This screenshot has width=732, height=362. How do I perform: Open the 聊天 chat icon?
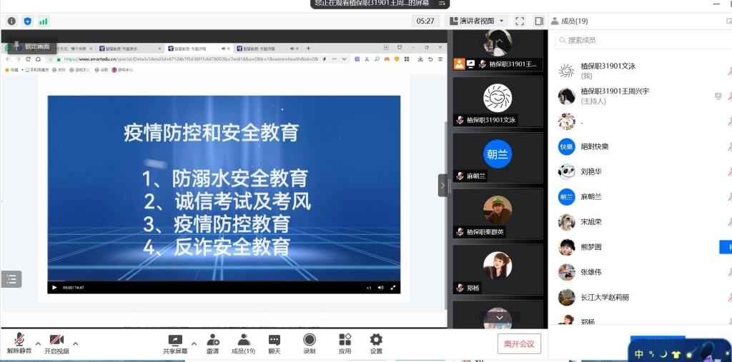[274, 343]
